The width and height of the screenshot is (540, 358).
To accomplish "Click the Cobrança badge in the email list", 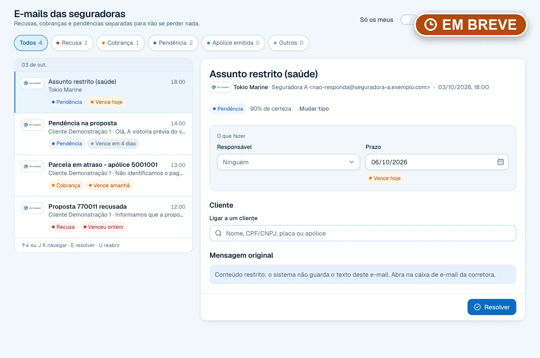I will 66,185.
